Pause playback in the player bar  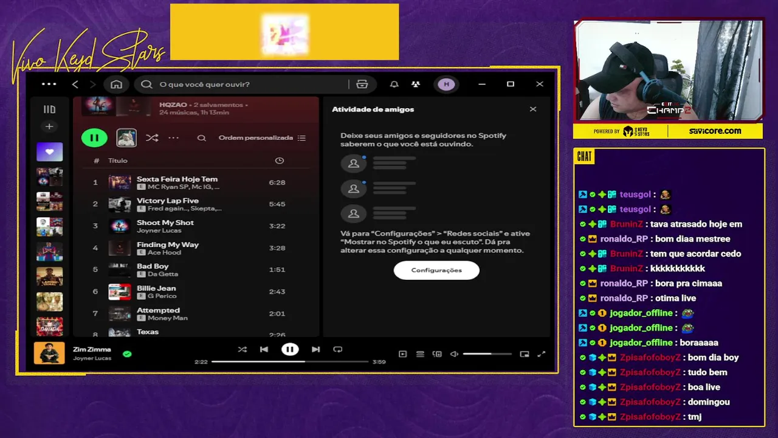coord(290,349)
